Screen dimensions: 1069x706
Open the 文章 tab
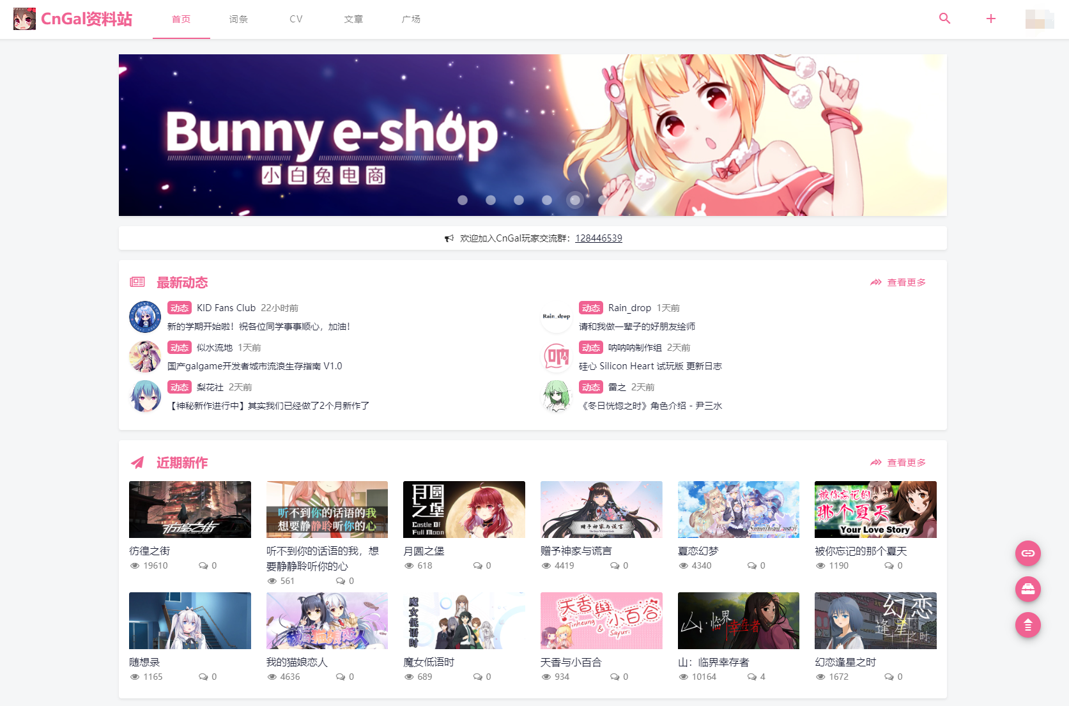354,19
